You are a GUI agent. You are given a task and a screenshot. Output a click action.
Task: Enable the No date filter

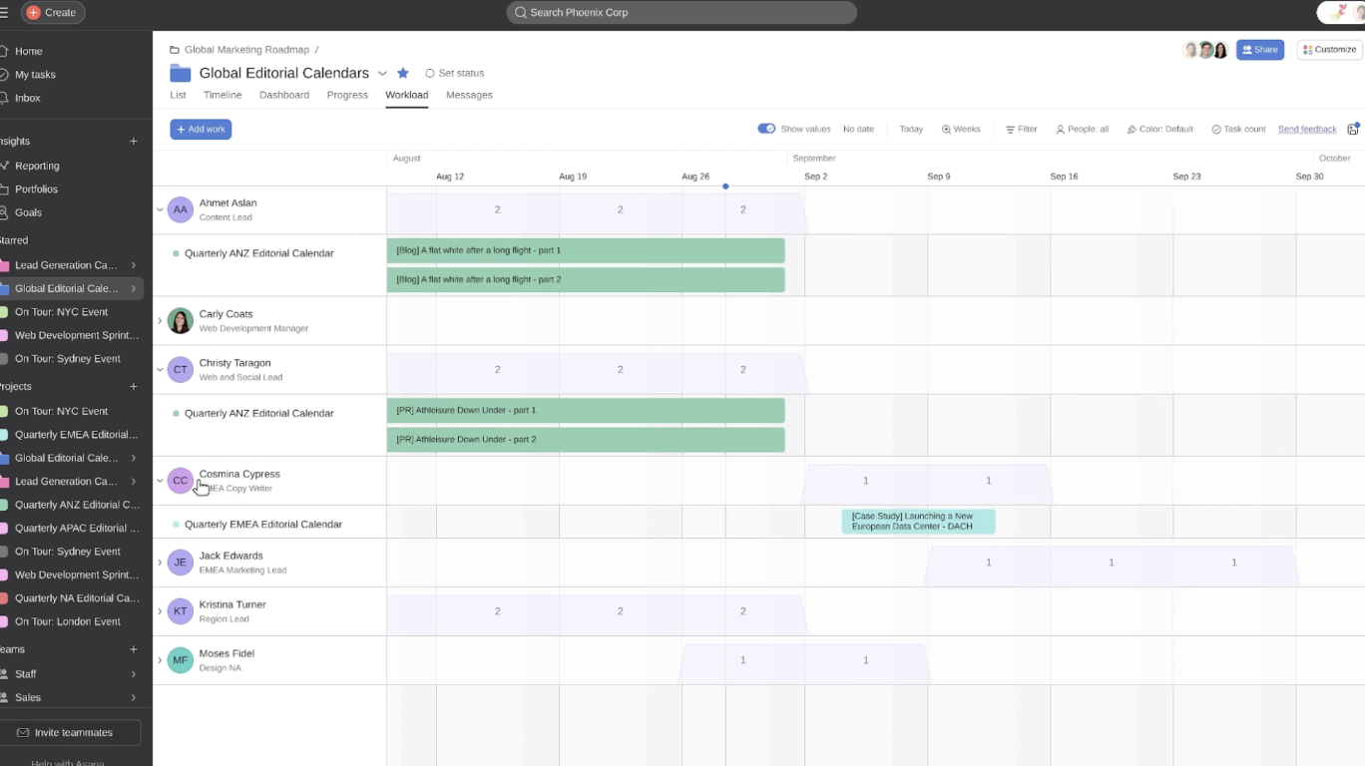(858, 129)
